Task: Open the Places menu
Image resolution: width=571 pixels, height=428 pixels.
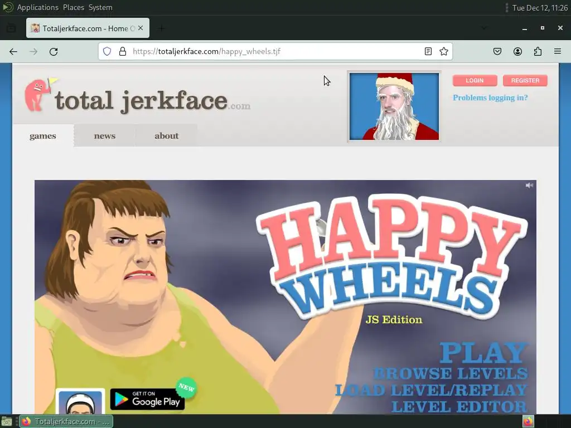Action: 74,7
